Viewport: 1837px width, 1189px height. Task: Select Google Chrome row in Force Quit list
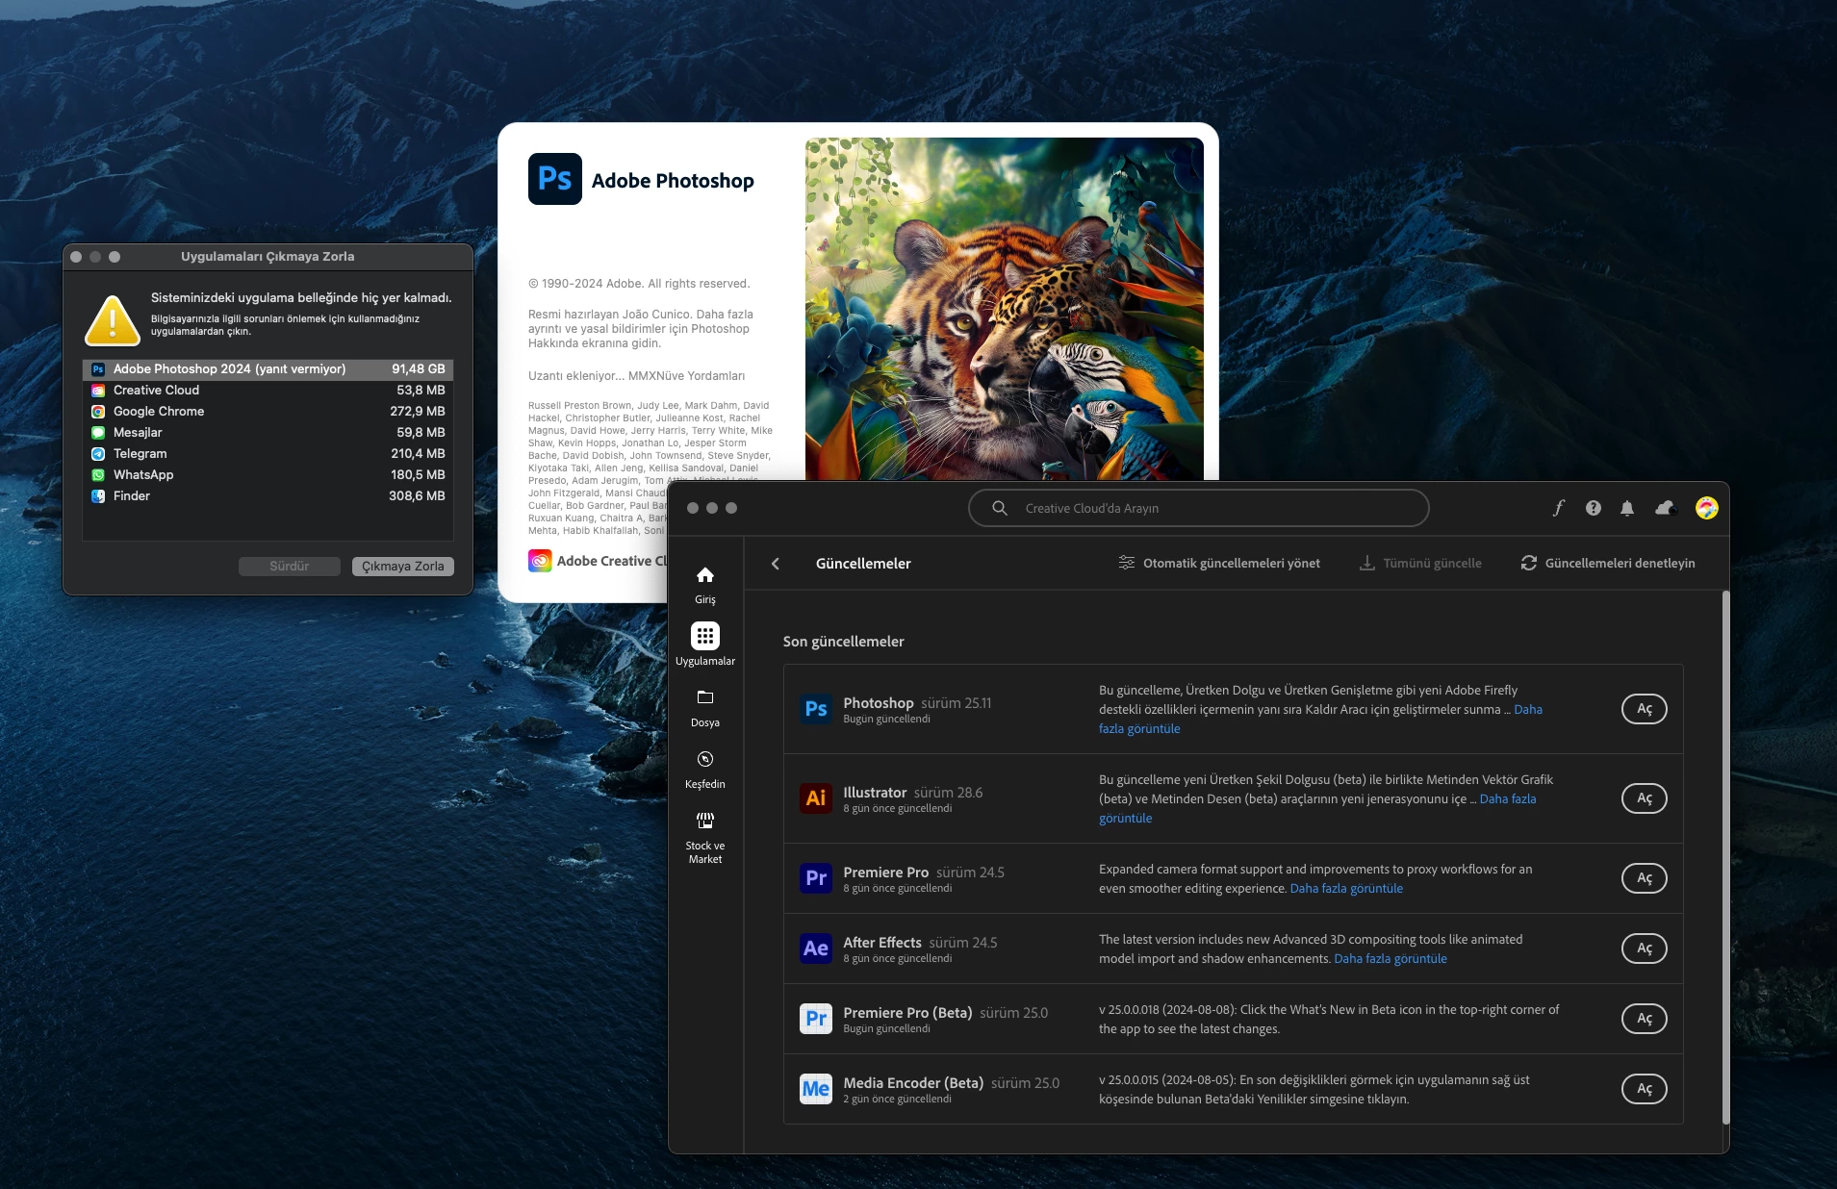tap(268, 412)
